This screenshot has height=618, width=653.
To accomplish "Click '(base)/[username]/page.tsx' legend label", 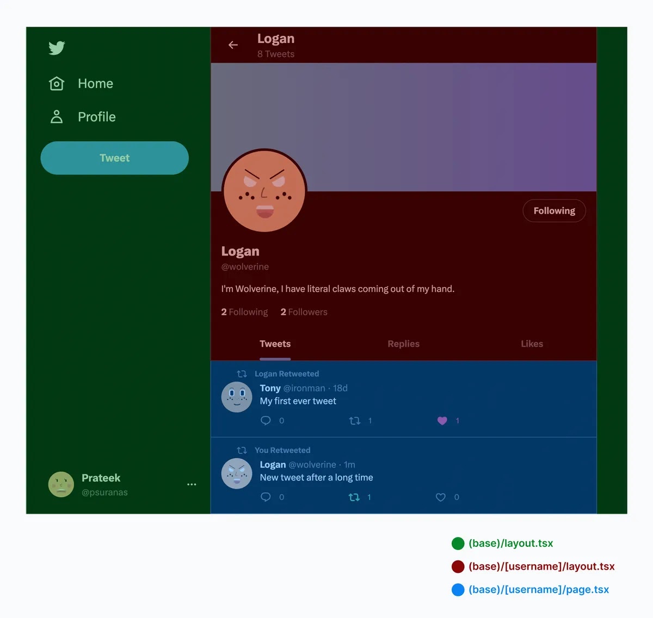I will (x=539, y=590).
